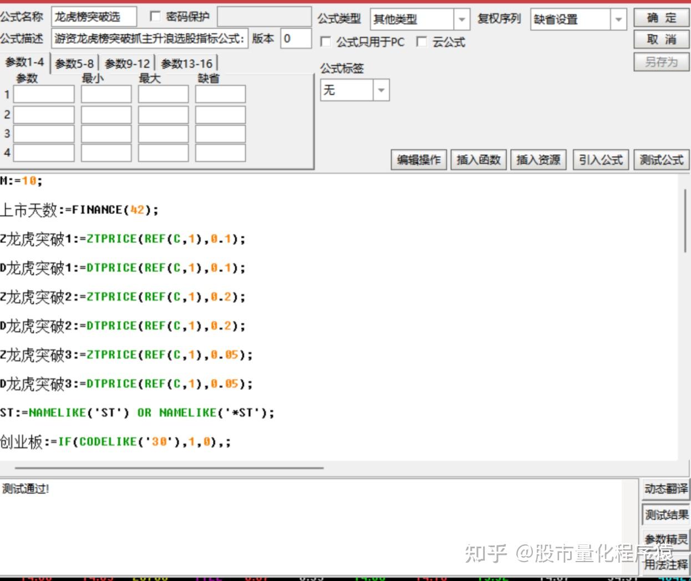Image resolution: width=691 pixels, height=581 pixels.
Task: Open the 参数9-12 tab
Action: tap(127, 64)
